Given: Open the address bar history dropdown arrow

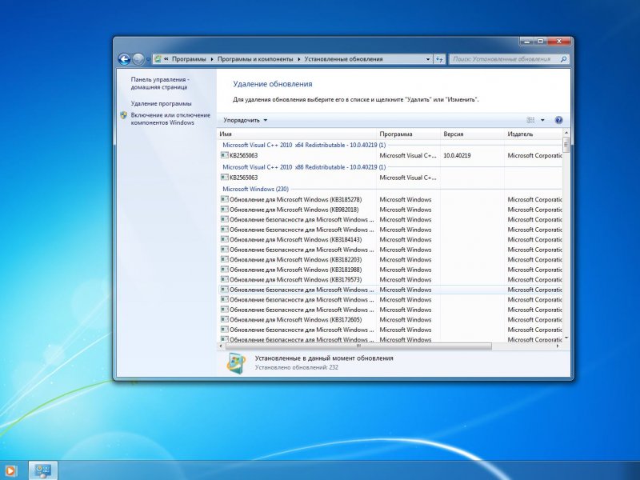Looking at the screenshot, I should tap(428, 59).
